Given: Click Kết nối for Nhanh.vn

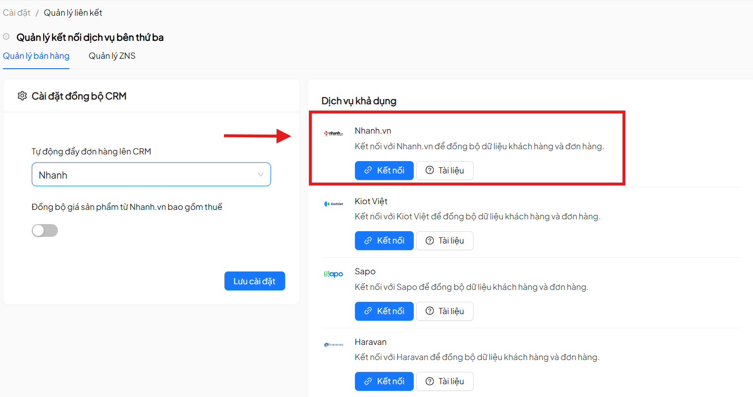Looking at the screenshot, I should pos(384,171).
